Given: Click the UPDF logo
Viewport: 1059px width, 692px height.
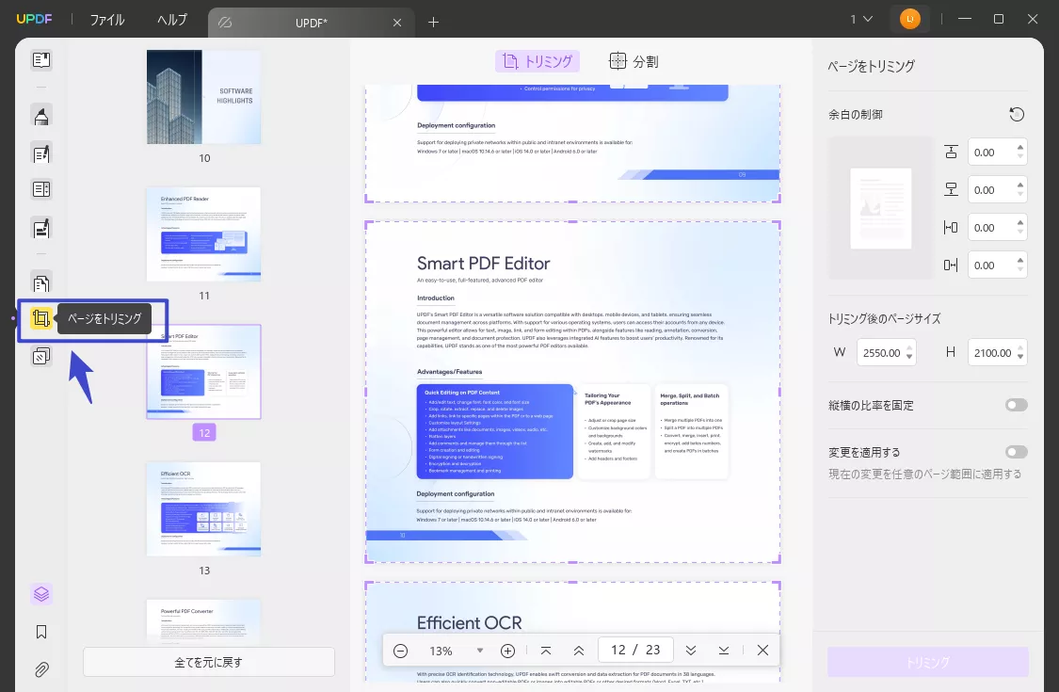Looking at the screenshot, I should click(34, 19).
